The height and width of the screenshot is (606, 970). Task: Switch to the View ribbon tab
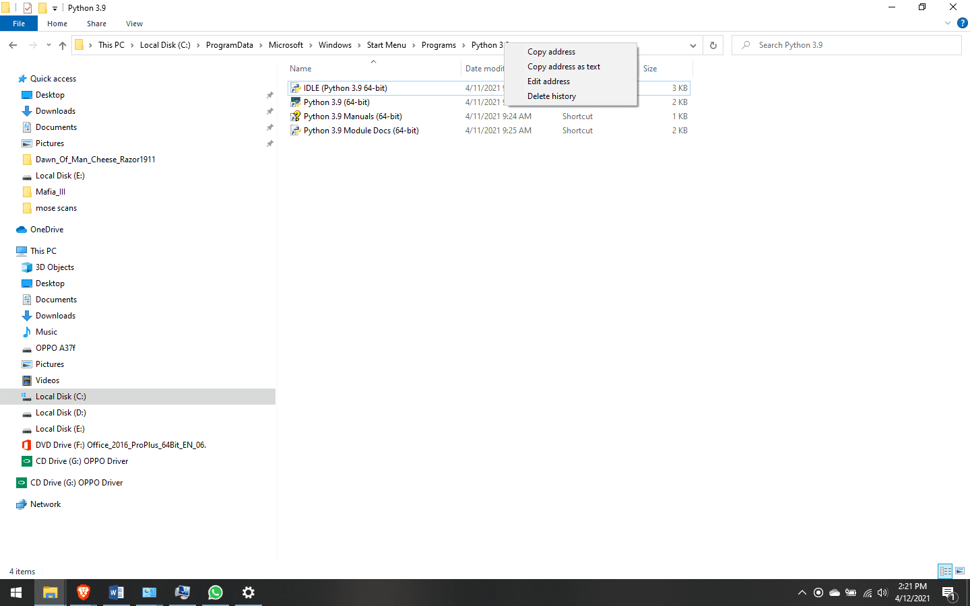tap(134, 24)
